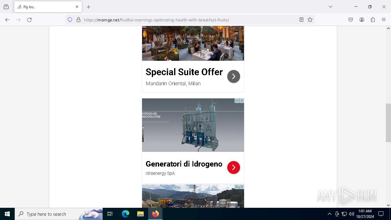Image resolution: width=391 pixels, height=220 pixels.
Task: Open the Meet Now tray icon
Action: click(337, 214)
